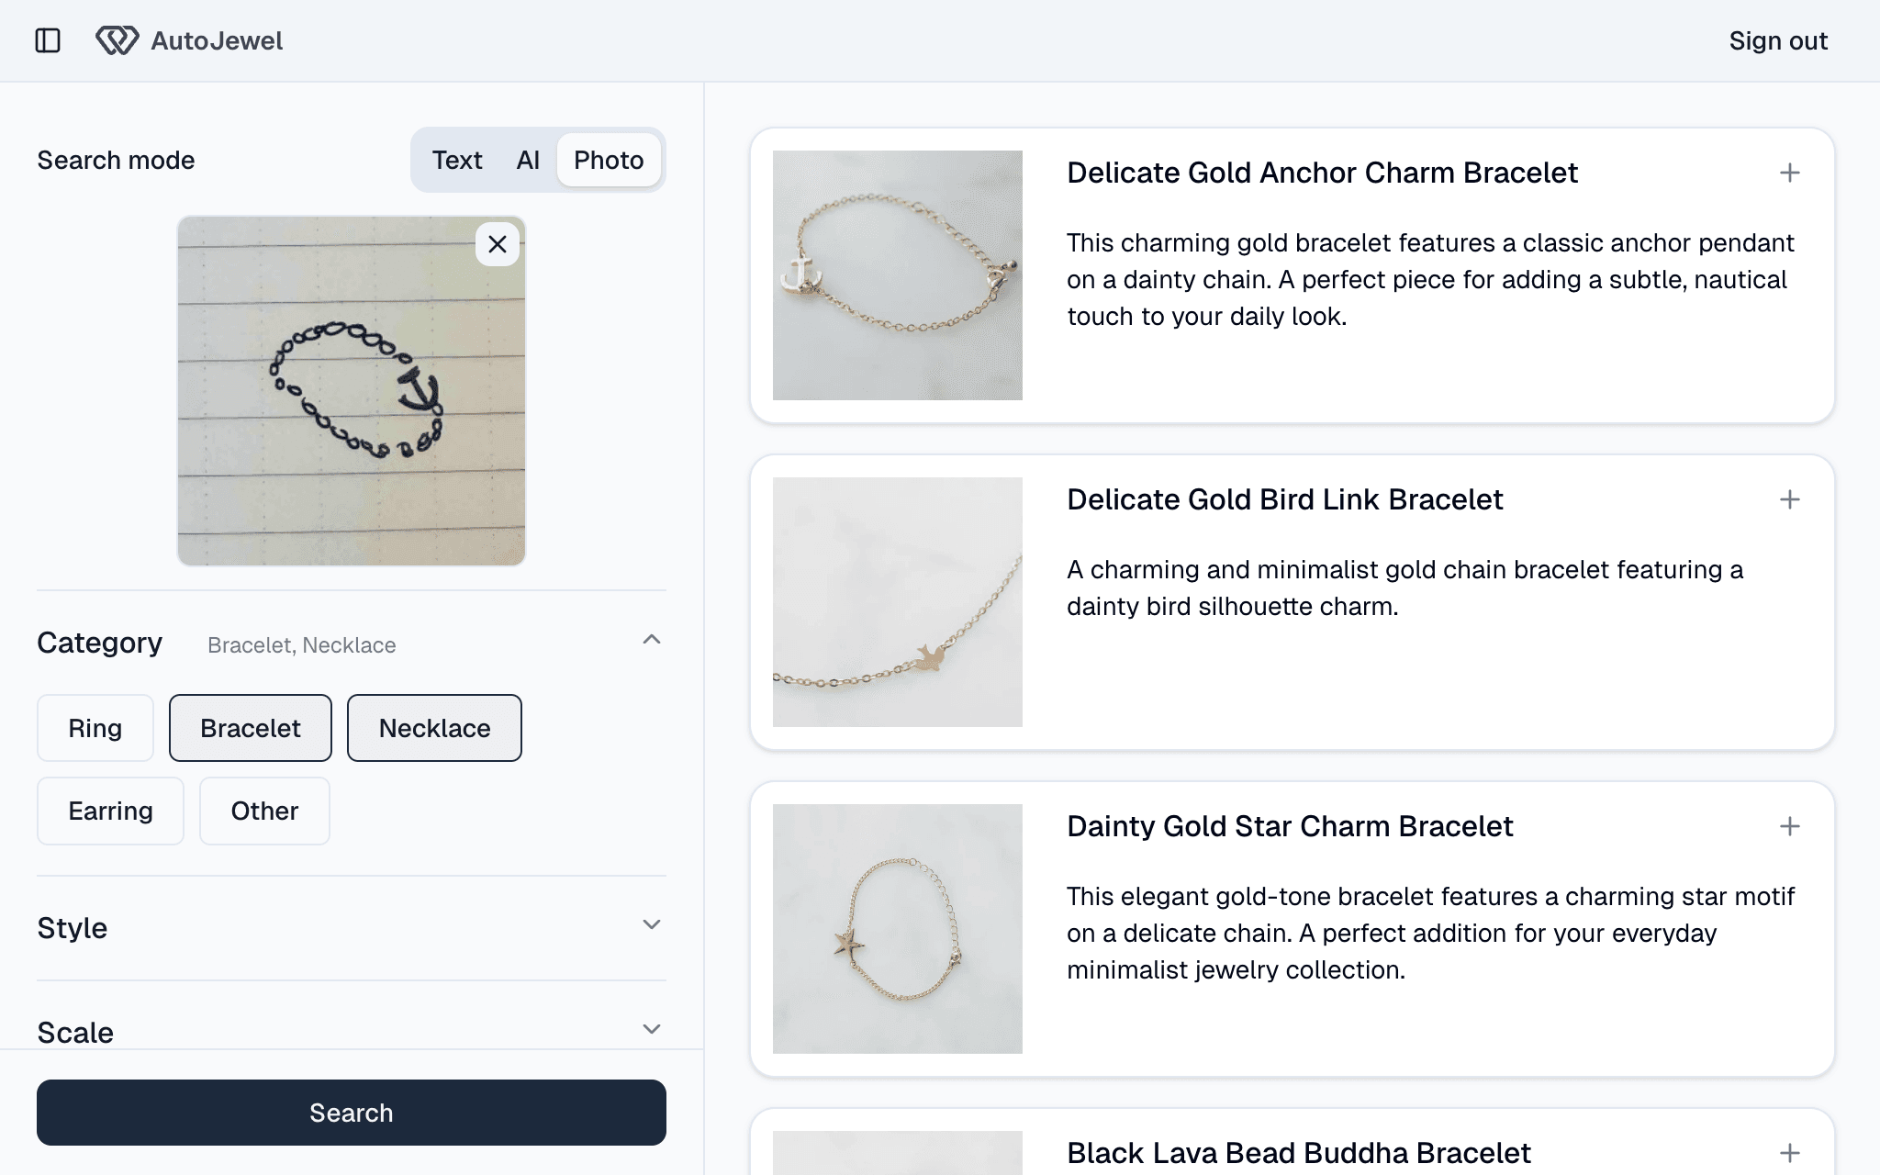This screenshot has height=1175, width=1880.
Task: Deselect the Bracelet category filter
Action: coord(251,728)
